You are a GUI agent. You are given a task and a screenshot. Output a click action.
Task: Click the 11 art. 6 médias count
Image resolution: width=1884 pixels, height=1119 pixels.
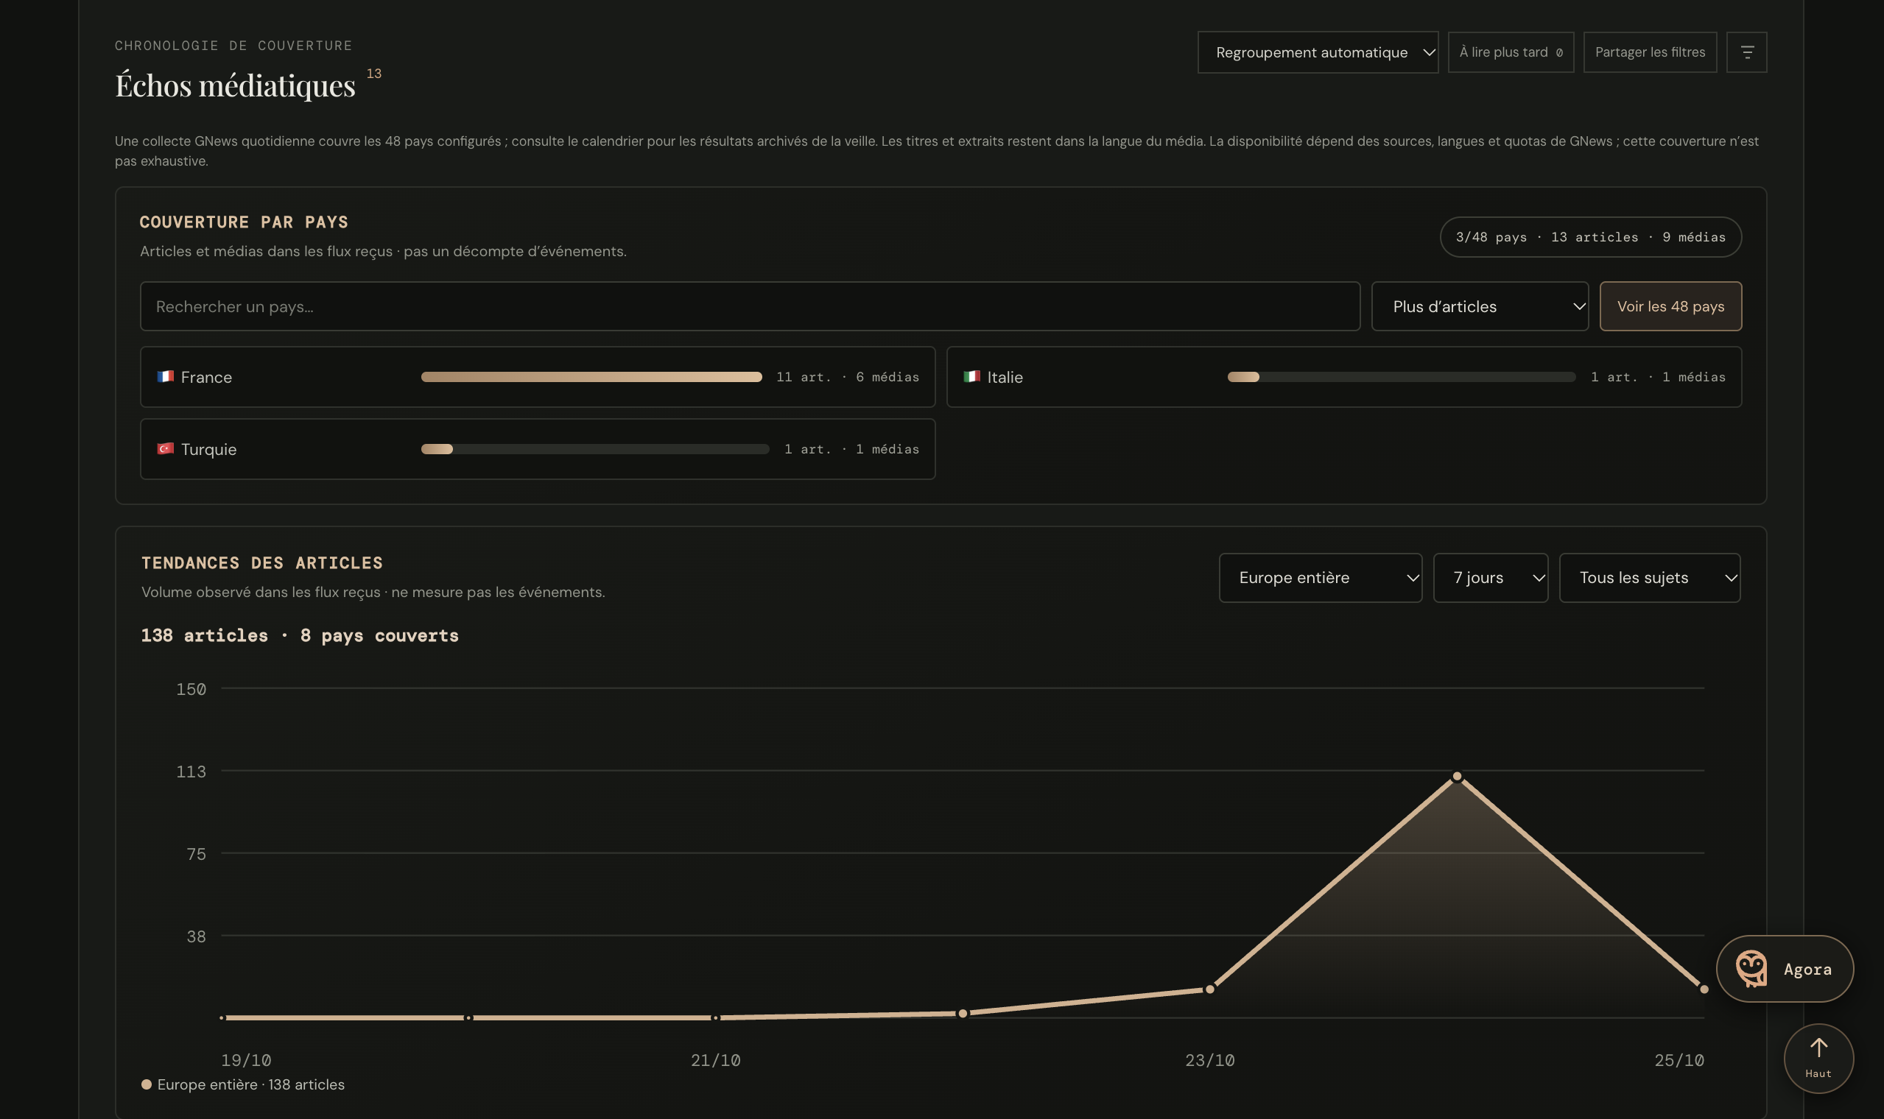847,377
